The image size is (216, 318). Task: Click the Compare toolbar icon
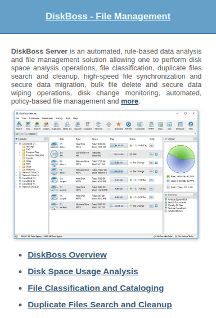coord(88,126)
